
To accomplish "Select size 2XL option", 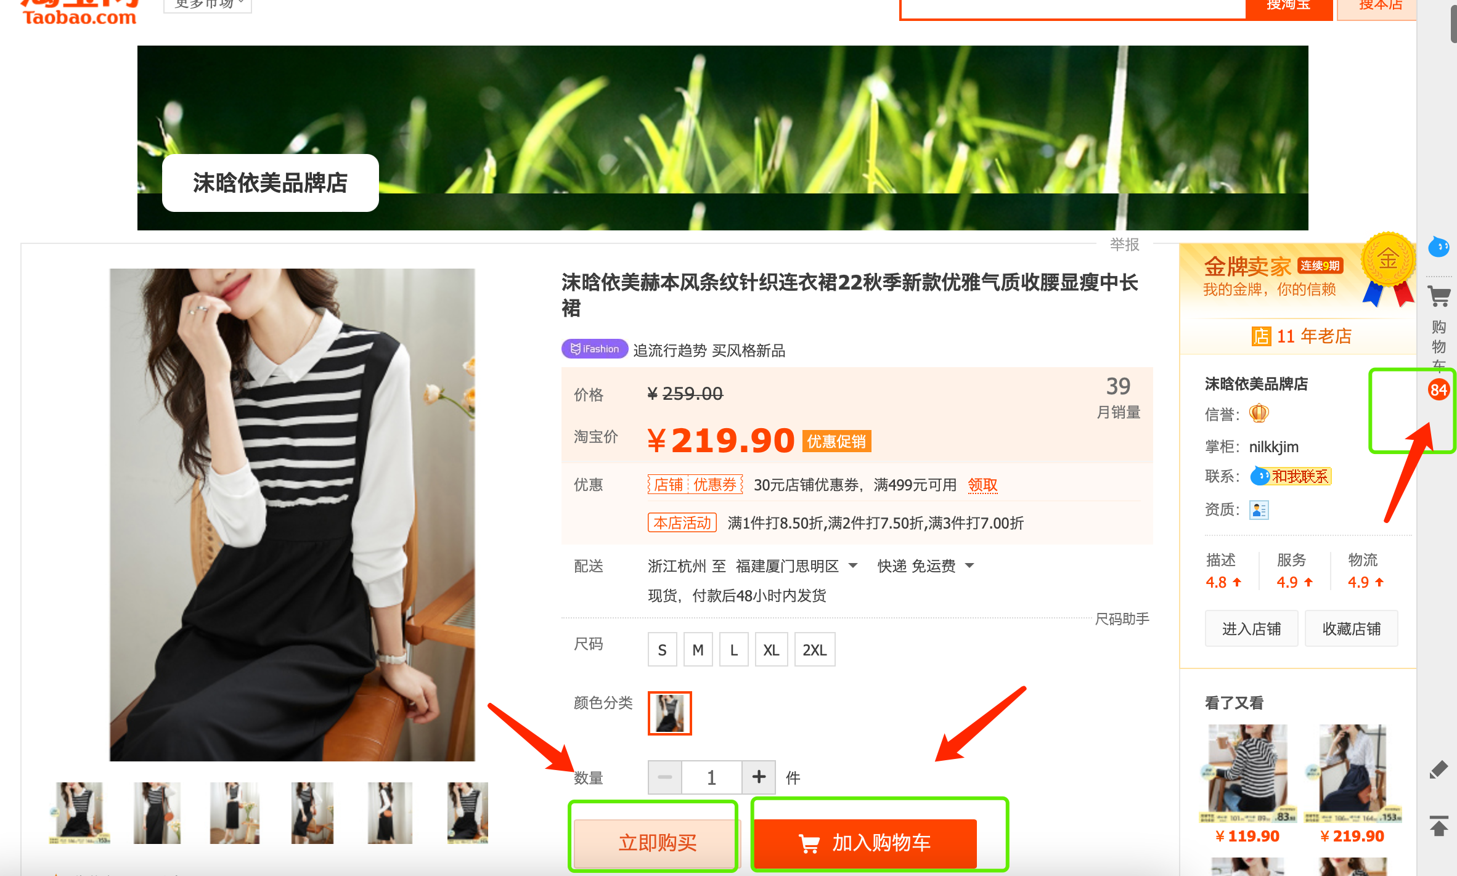I will click(x=815, y=649).
